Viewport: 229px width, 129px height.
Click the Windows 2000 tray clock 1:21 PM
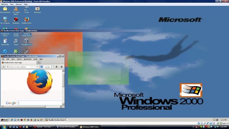coord(223,120)
